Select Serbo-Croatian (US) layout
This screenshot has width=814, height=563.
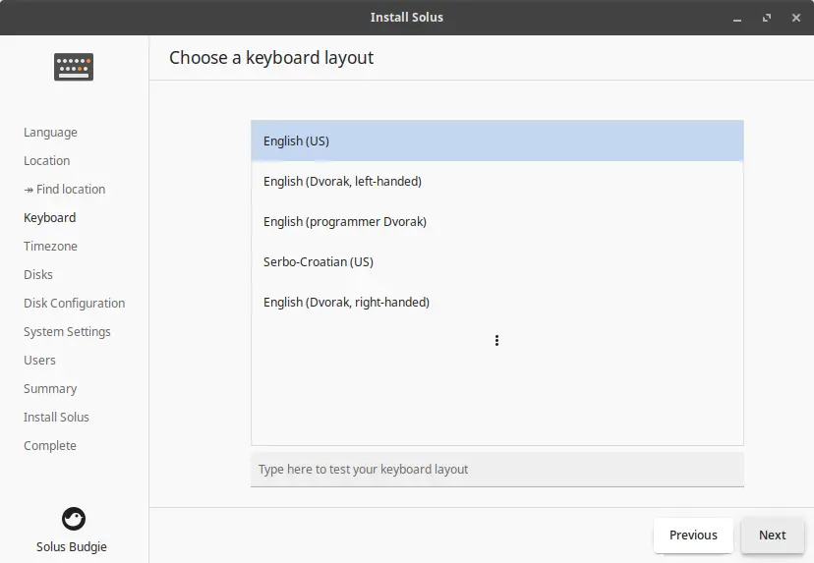click(497, 262)
